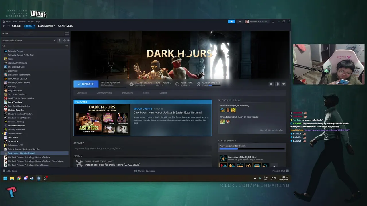Select Crab Game in the library list
367x206 pixels.
coord(13,137)
